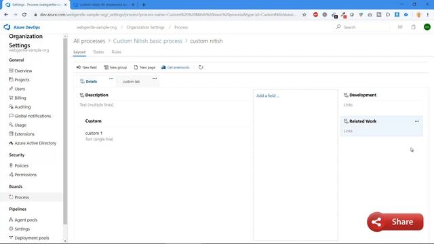The image size is (434, 244).
Task: Switch to the second browser tab
Action: click(x=104, y=5)
